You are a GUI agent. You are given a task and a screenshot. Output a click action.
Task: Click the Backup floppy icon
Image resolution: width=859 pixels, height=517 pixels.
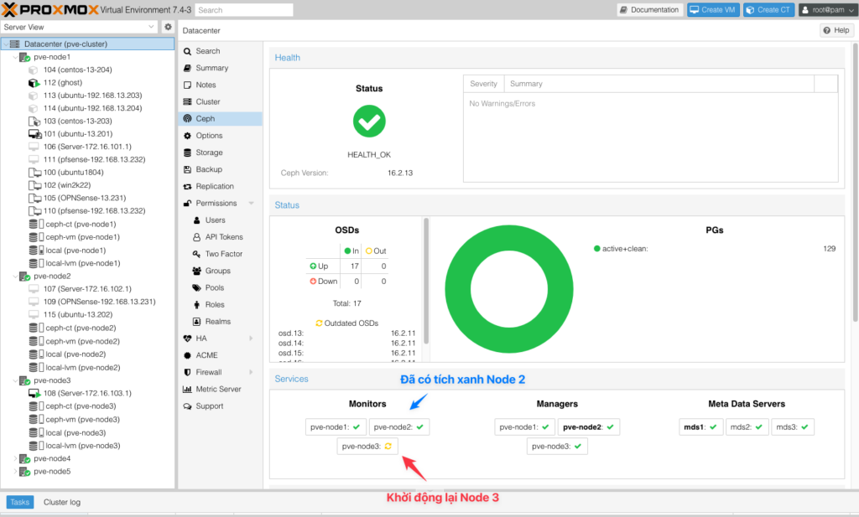187,169
